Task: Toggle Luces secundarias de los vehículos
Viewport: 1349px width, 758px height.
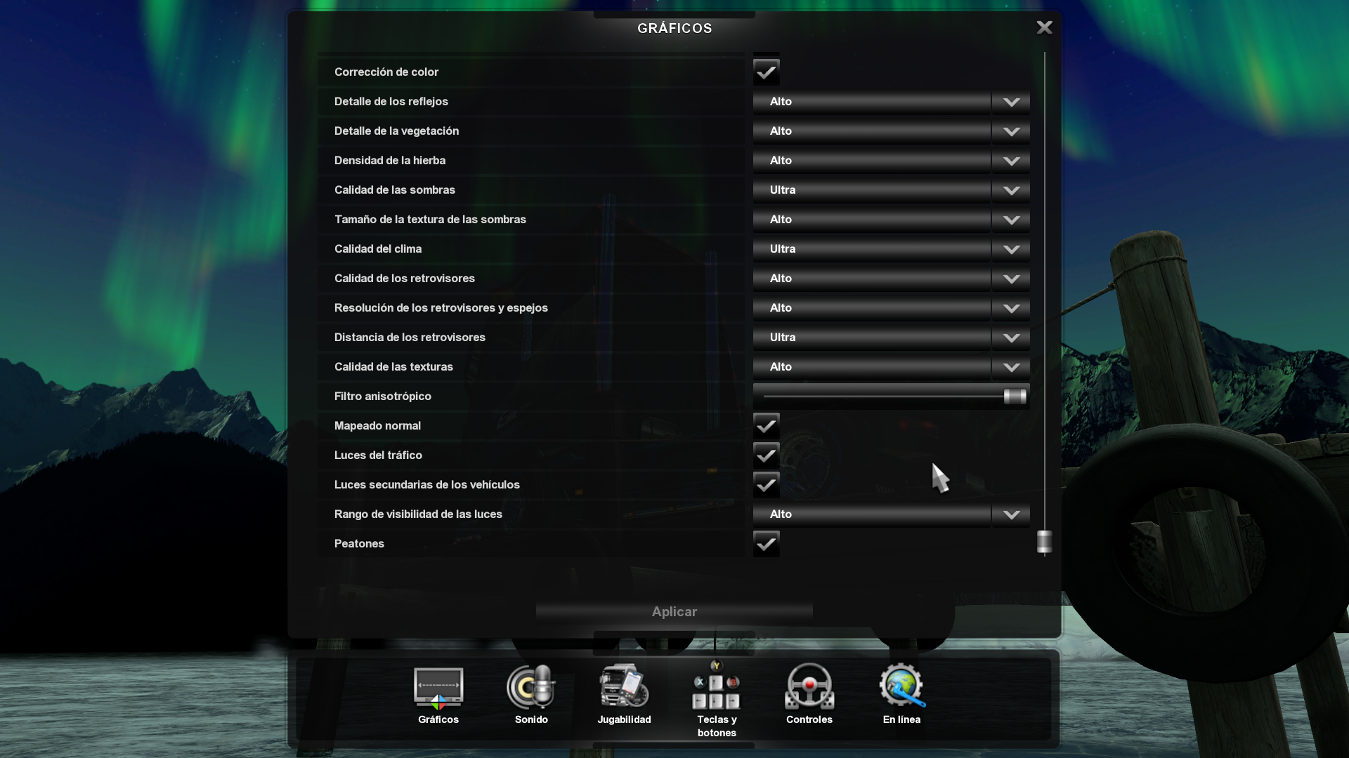Action: (766, 484)
